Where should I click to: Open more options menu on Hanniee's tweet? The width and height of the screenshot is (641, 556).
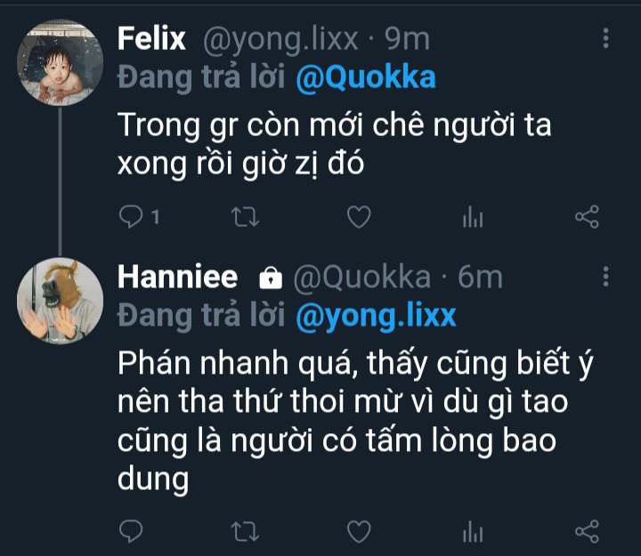coord(606,277)
